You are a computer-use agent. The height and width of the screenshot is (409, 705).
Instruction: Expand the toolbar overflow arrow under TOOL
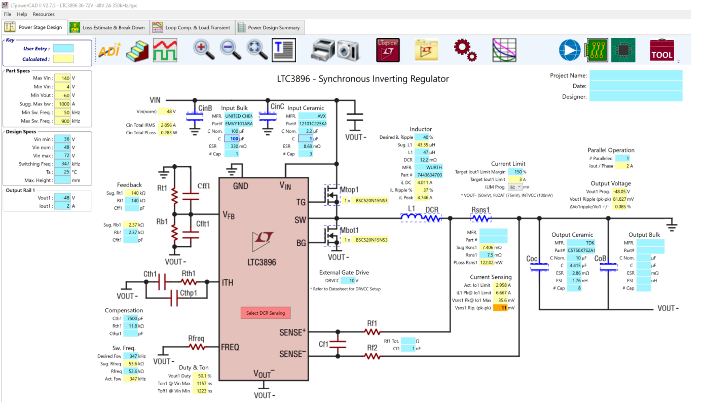pyautogui.click(x=678, y=62)
